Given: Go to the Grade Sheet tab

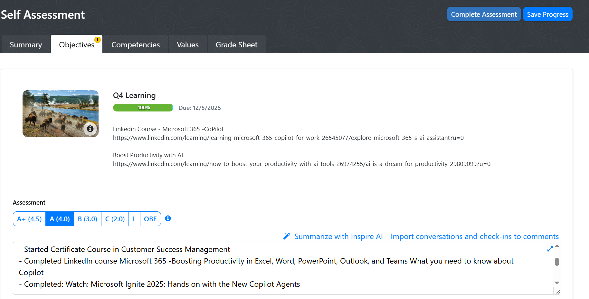Looking at the screenshot, I should coord(236,45).
